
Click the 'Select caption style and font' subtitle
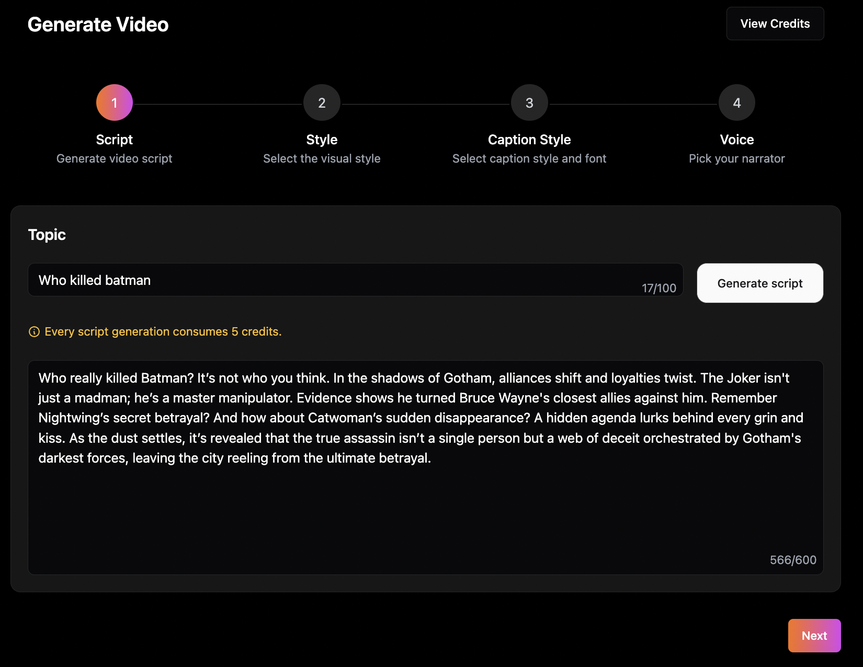point(529,158)
